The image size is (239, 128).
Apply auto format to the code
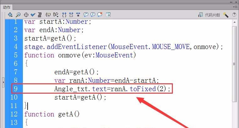coord(40,15)
